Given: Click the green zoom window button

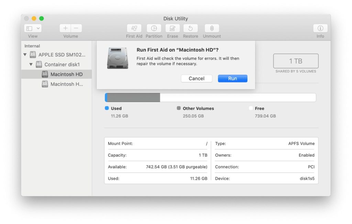Looking at the screenshot, I should tap(42, 19).
